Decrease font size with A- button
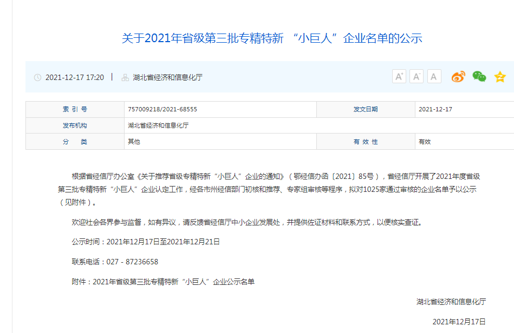The height and width of the screenshot is (333, 514). 417,77
